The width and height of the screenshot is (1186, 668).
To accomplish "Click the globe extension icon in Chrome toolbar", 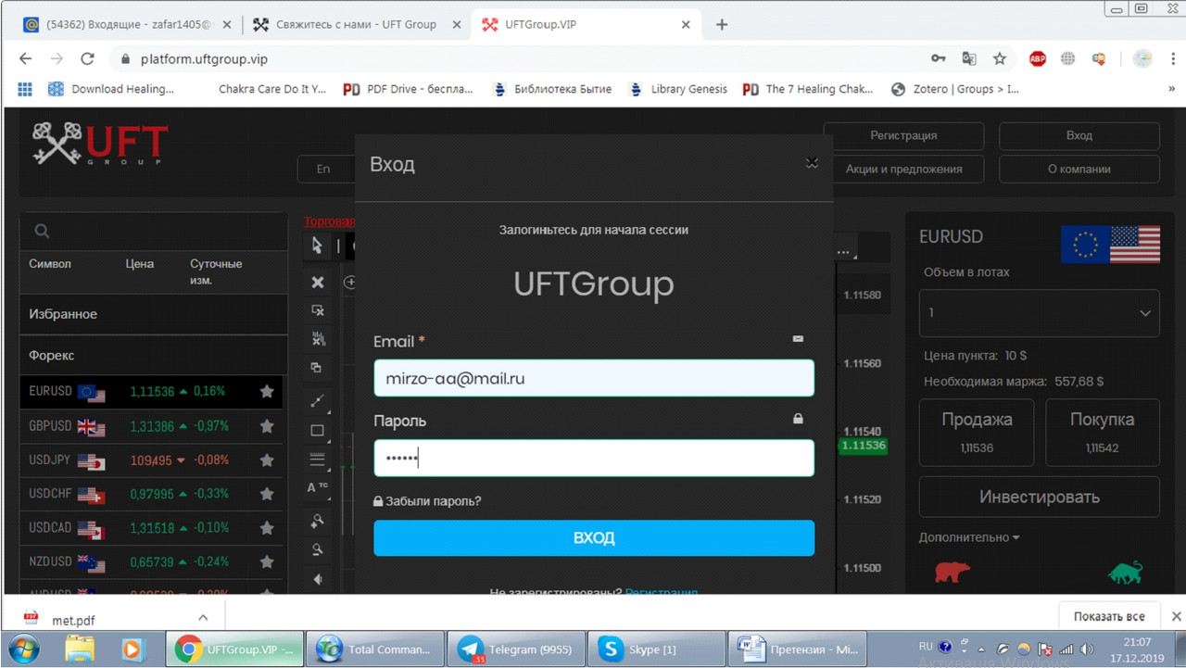I will pyautogui.click(x=1068, y=58).
